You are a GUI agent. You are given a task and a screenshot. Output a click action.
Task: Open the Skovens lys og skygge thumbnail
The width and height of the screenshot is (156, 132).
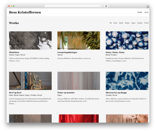(127, 81)
